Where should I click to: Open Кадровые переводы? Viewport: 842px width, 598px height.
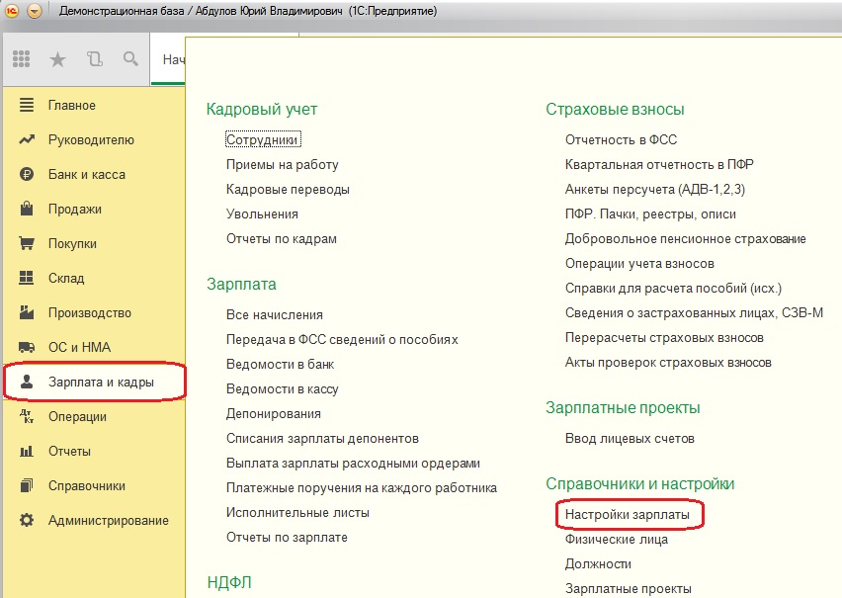tap(288, 189)
